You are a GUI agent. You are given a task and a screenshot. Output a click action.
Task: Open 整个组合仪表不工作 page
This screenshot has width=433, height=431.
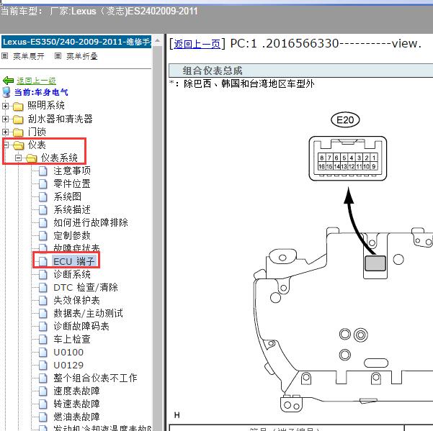click(x=95, y=378)
